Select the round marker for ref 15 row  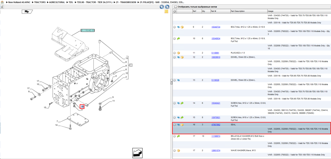(x=174, y=118)
